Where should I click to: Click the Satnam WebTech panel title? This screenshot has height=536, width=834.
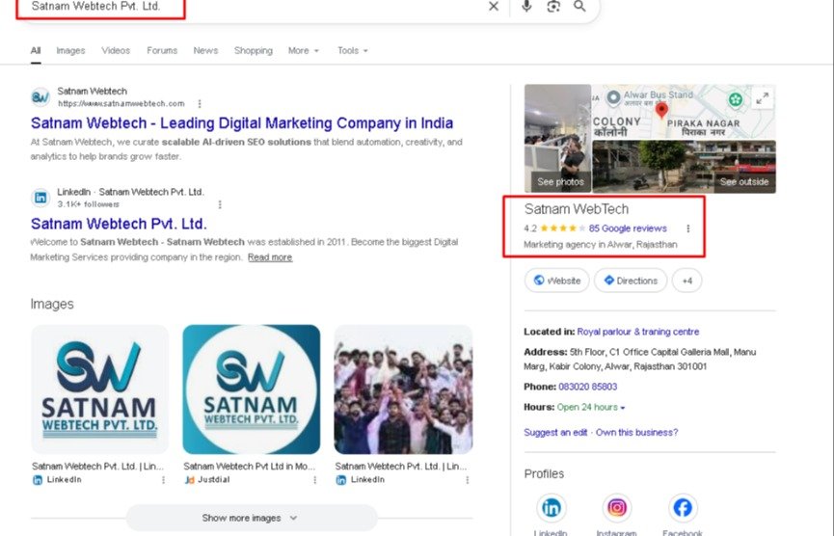click(576, 209)
